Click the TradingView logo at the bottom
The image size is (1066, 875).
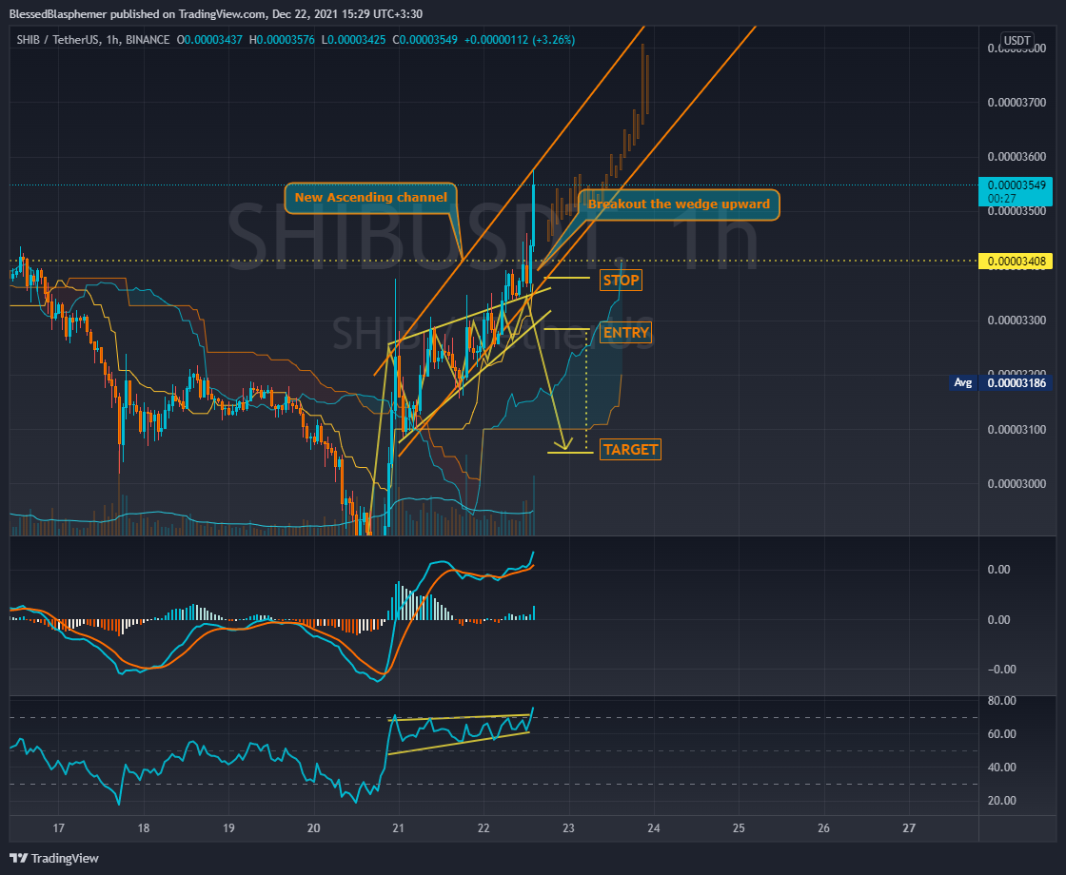click(x=54, y=858)
